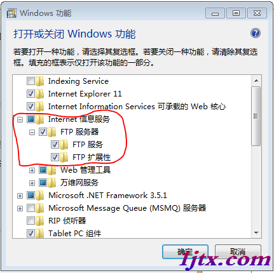Select the Web 管理工具 folder icon
Screen dimensions: 274x273
[52, 170]
